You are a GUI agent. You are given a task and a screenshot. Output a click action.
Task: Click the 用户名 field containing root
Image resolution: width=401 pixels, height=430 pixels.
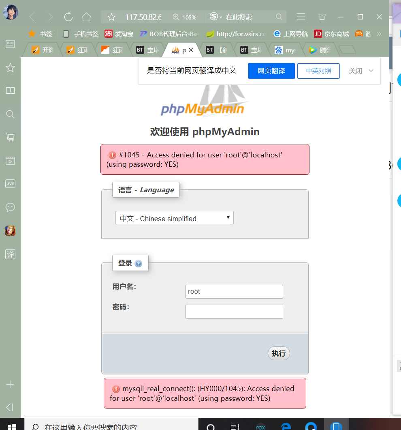(x=234, y=292)
